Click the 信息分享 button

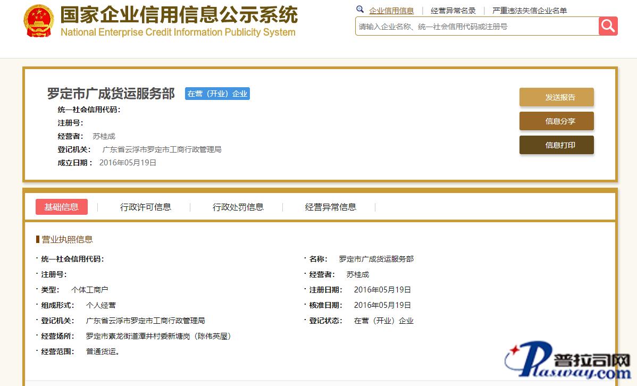coord(556,121)
